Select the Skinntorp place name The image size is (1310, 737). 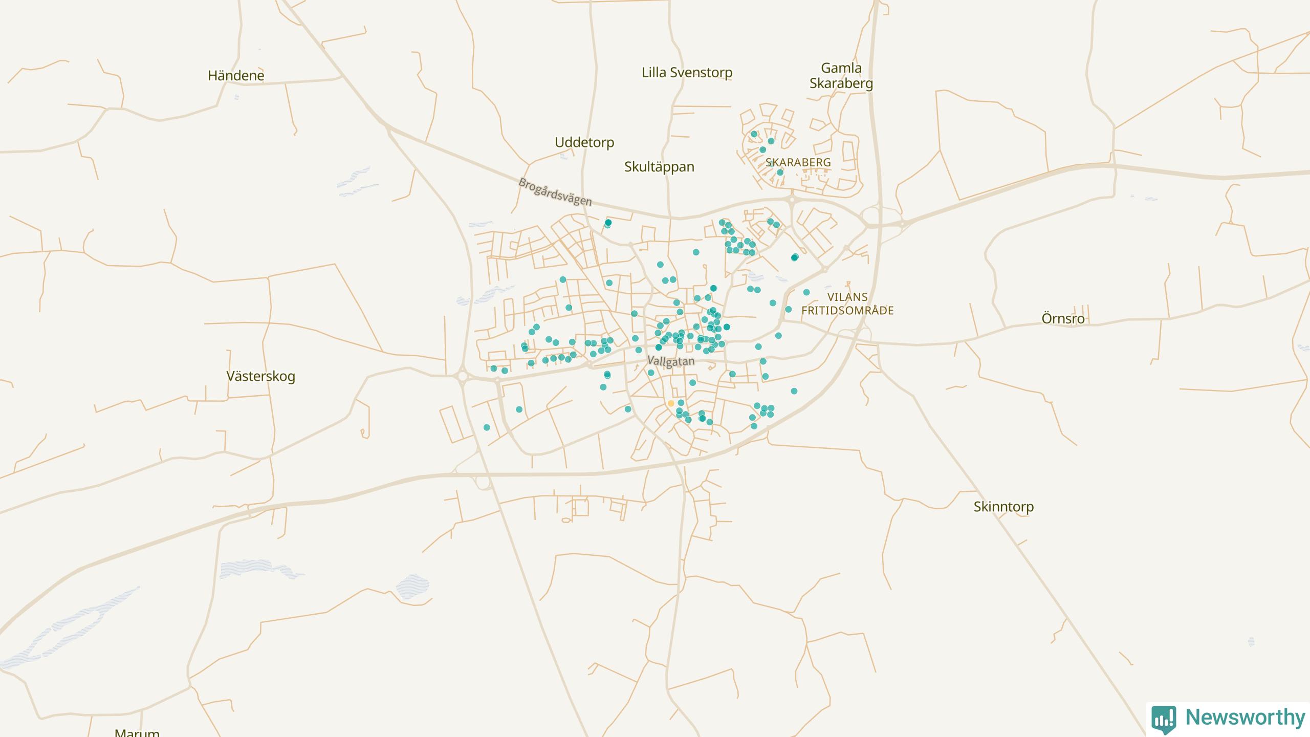(1003, 507)
